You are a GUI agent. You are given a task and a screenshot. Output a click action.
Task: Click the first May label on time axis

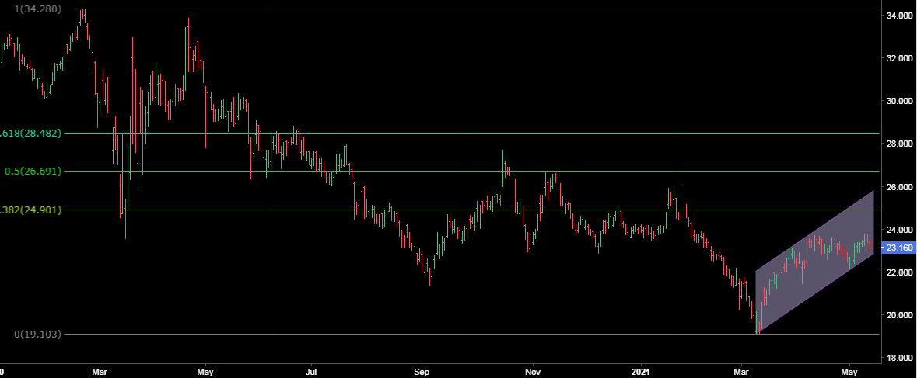(206, 370)
